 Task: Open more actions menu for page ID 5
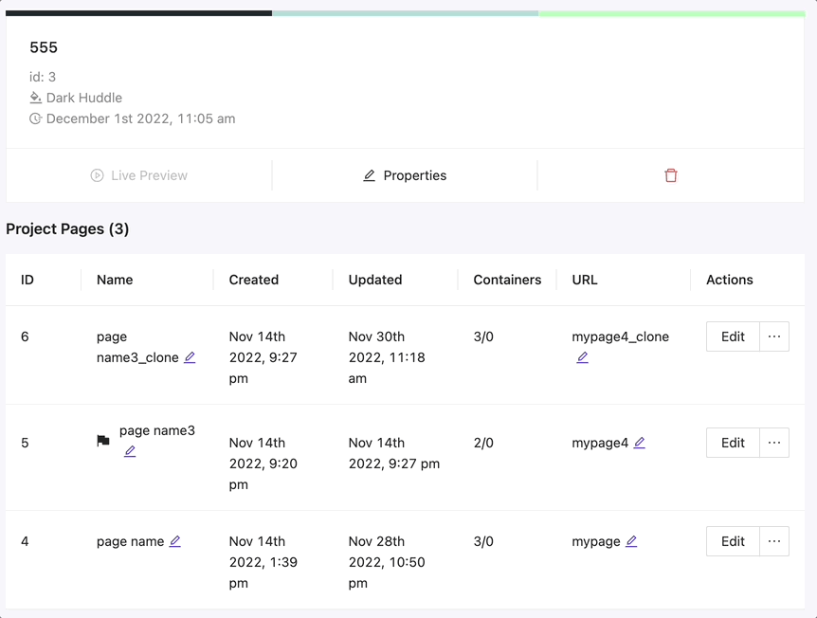(774, 443)
